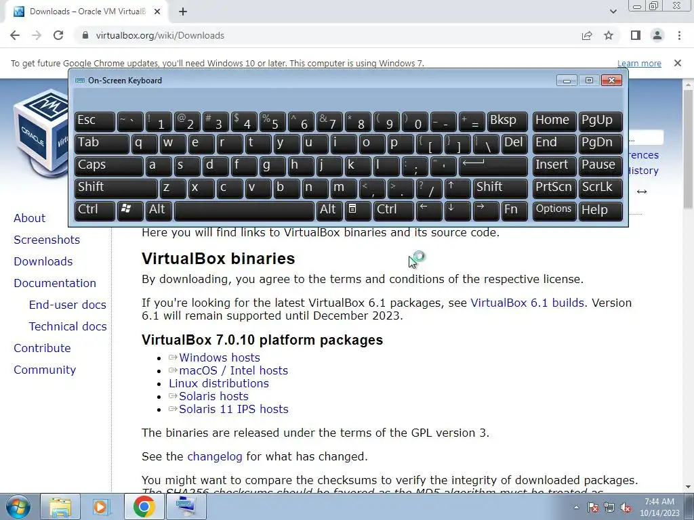Open Community in the sidebar menu

[45, 370]
